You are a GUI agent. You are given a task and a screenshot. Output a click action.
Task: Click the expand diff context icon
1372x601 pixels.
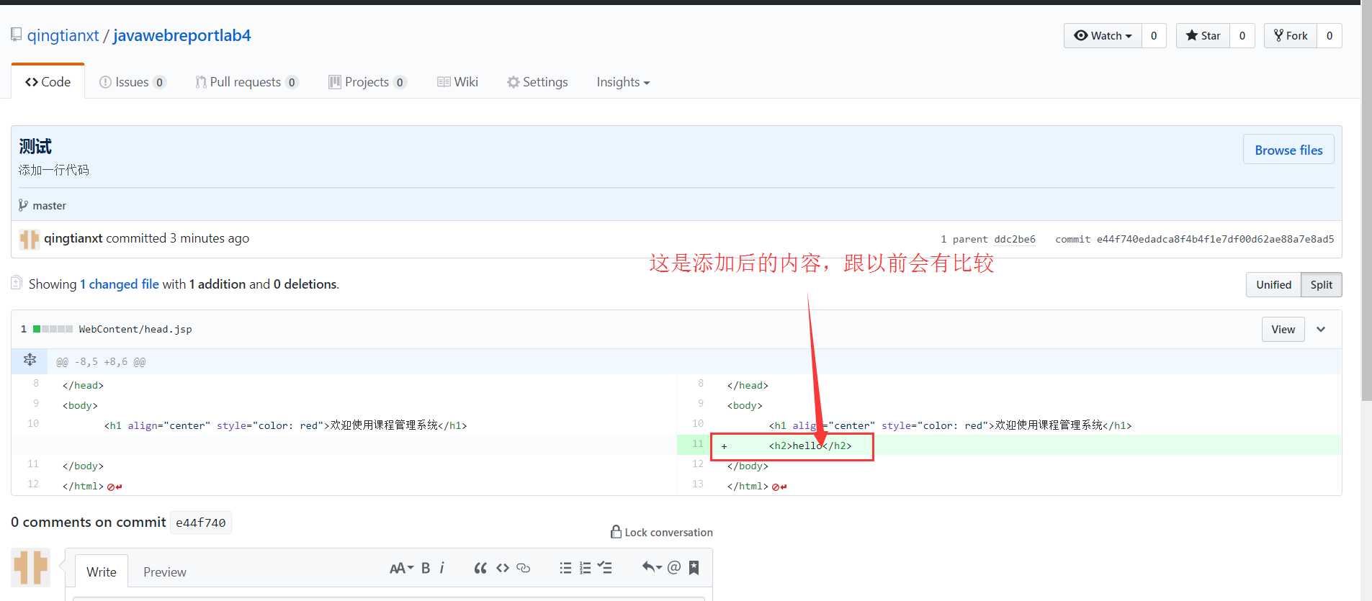click(30, 359)
